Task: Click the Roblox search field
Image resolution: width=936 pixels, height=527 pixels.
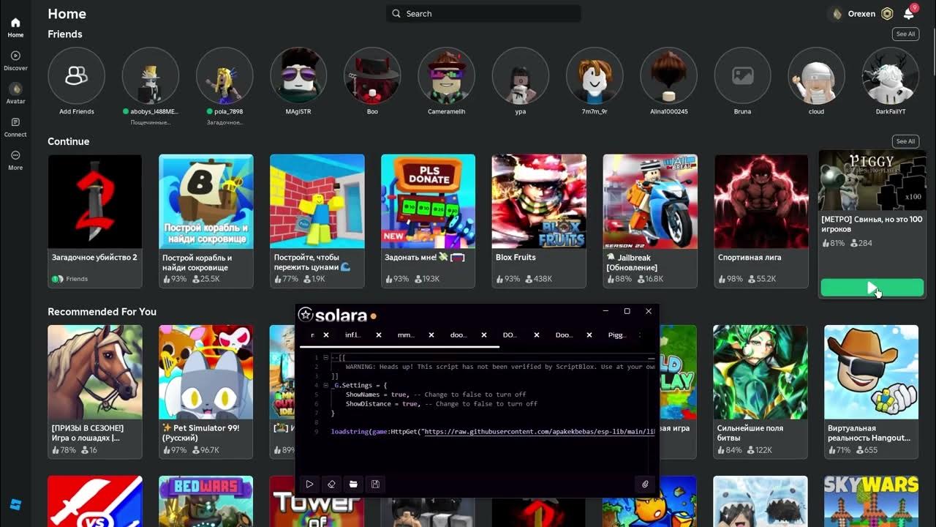Action: (483, 13)
